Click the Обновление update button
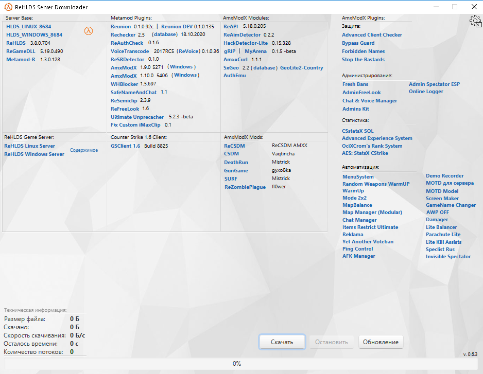 pos(381,342)
